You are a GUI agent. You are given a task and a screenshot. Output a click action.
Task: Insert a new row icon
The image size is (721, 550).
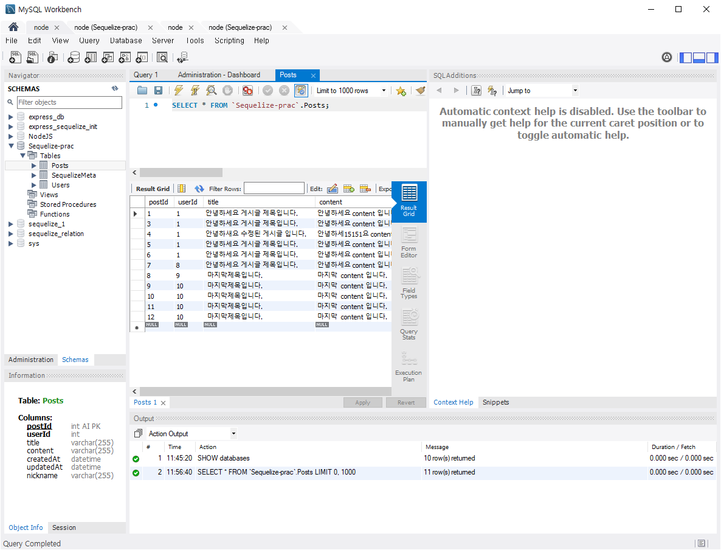tap(349, 189)
